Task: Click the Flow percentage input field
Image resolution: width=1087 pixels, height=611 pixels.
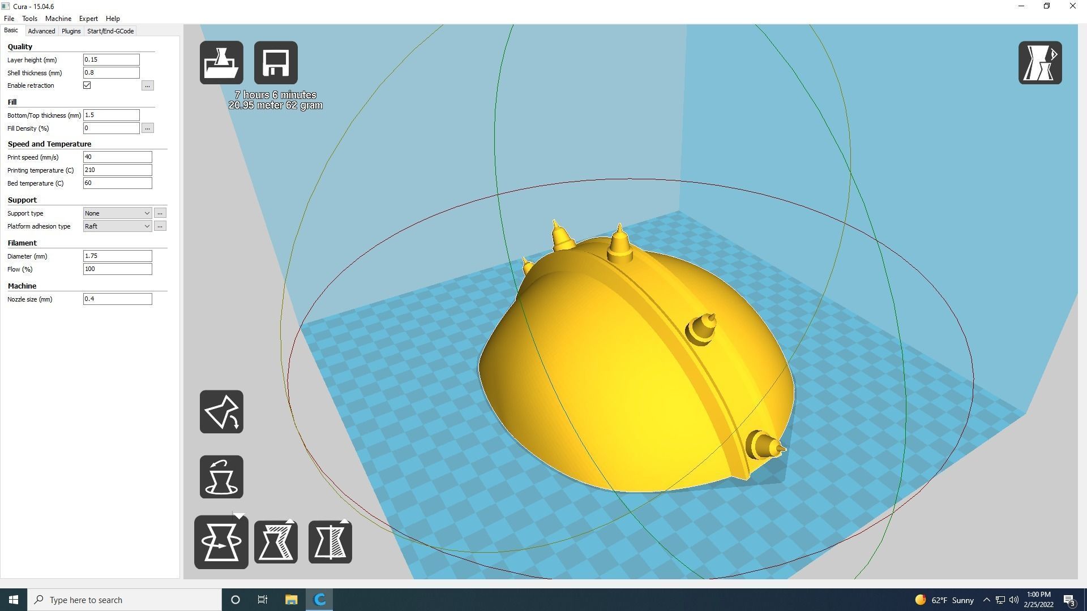Action: pyautogui.click(x=118, y=269)
